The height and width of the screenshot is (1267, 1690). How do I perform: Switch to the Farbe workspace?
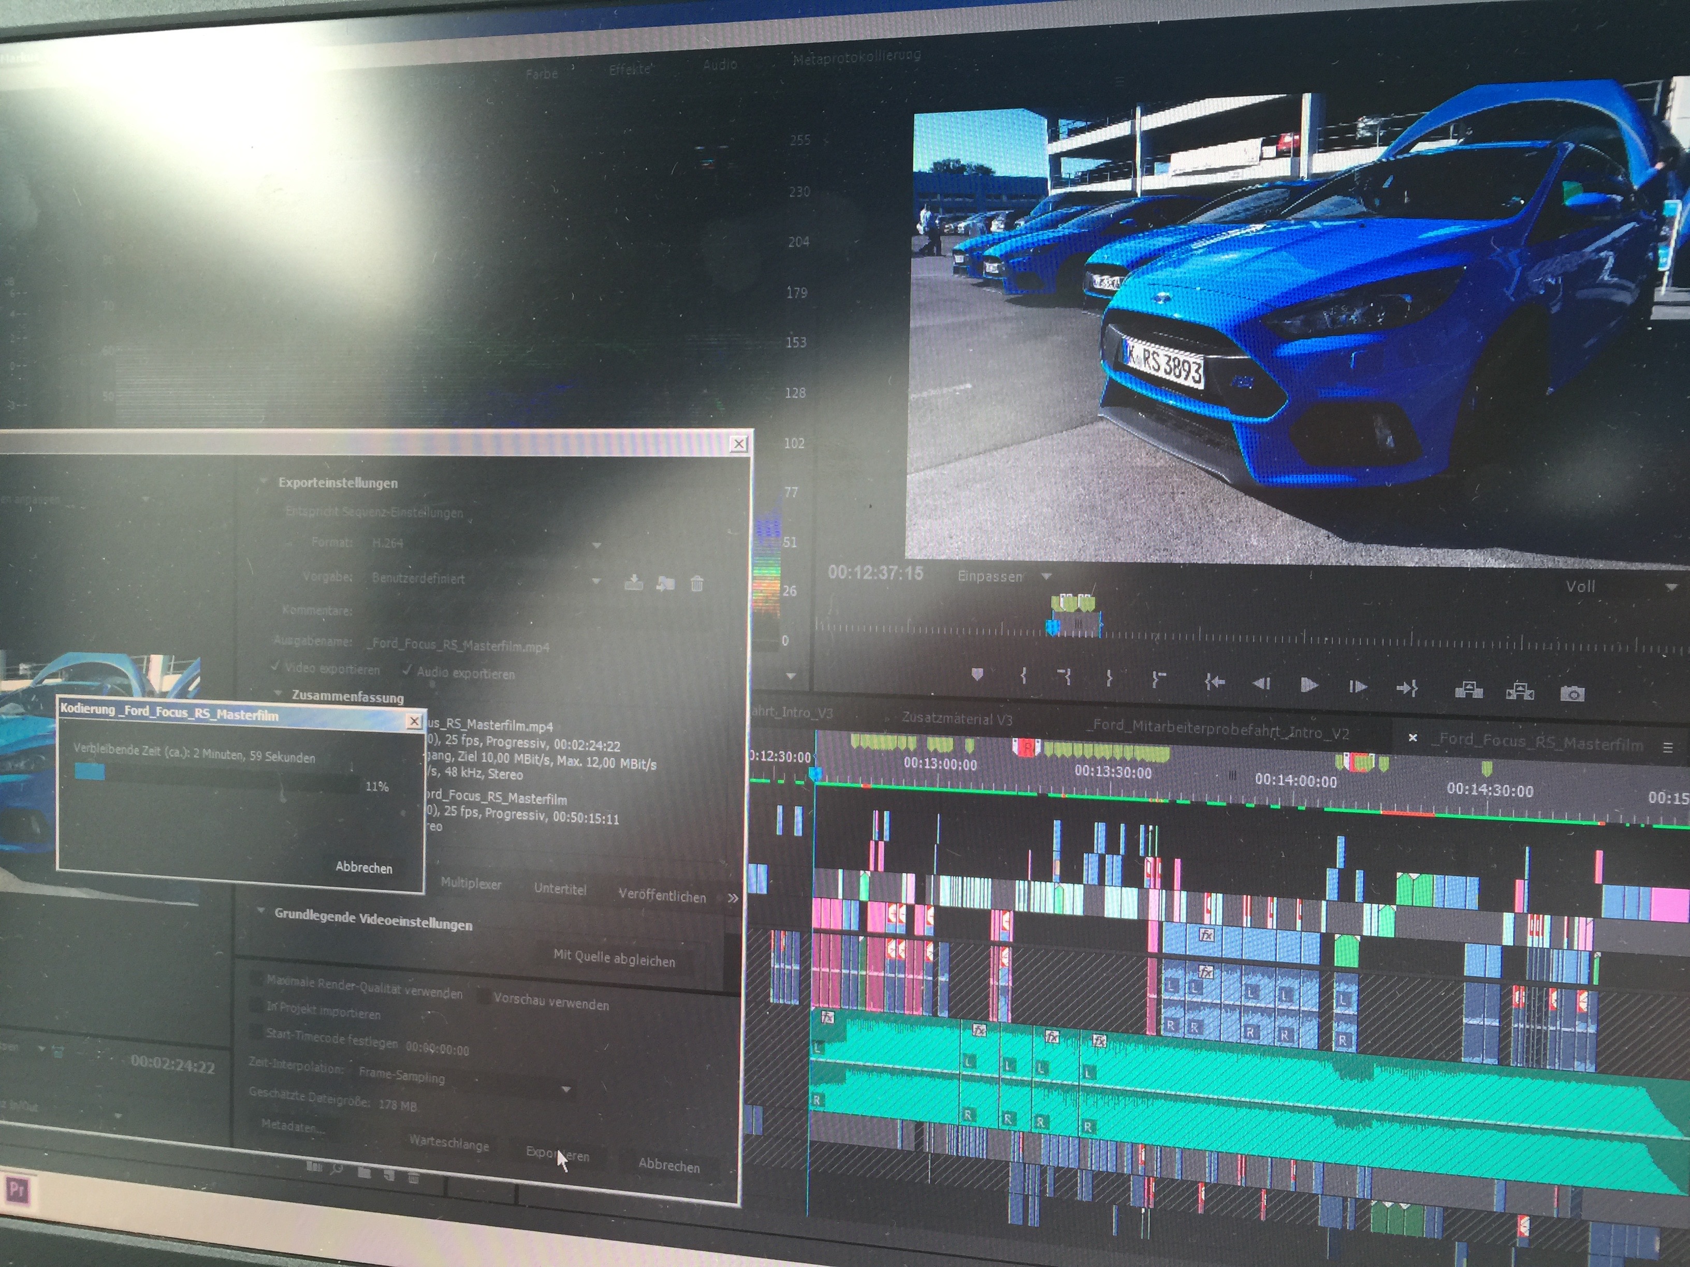click(x=542, y=73)
